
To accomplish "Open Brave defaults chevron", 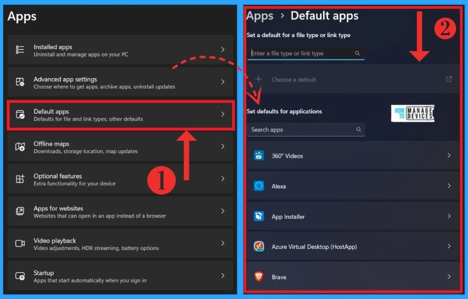I will click(x=449, y=277).
